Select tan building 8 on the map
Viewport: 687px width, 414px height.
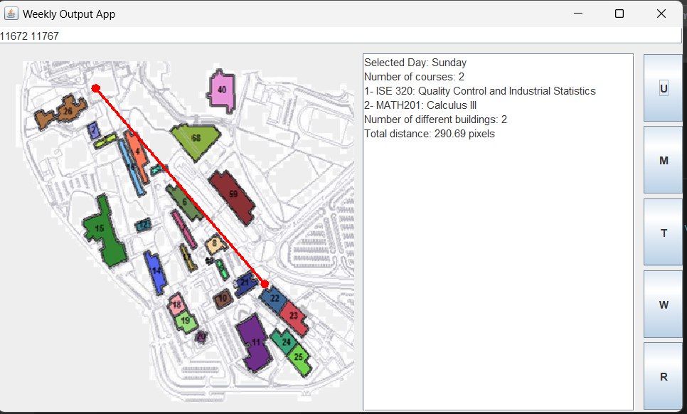coord(215,243)
